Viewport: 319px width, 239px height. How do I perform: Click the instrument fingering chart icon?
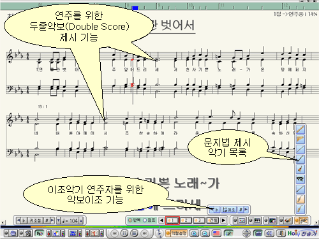[x=288, y=221]
